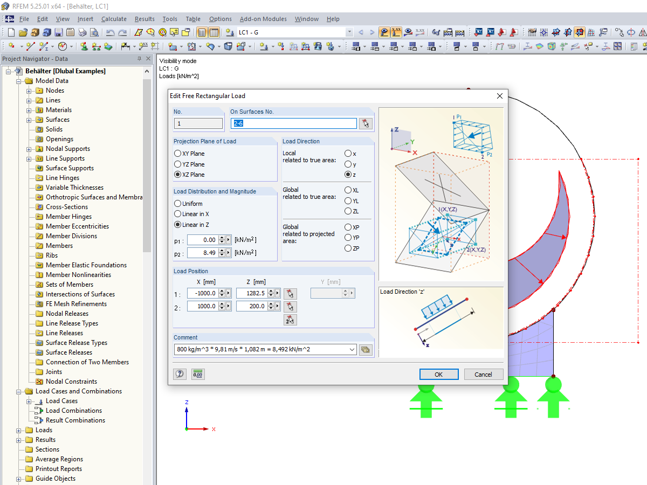Click the units and decimal places icon
This screenshot has height=485, width=647.
198,374
